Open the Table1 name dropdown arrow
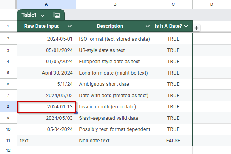This screenshot has width=231, height=154. [42, 15]
